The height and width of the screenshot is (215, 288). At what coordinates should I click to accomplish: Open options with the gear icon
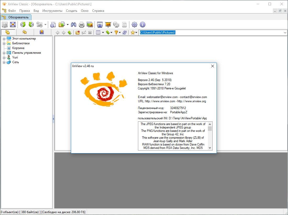click(135, 24)
